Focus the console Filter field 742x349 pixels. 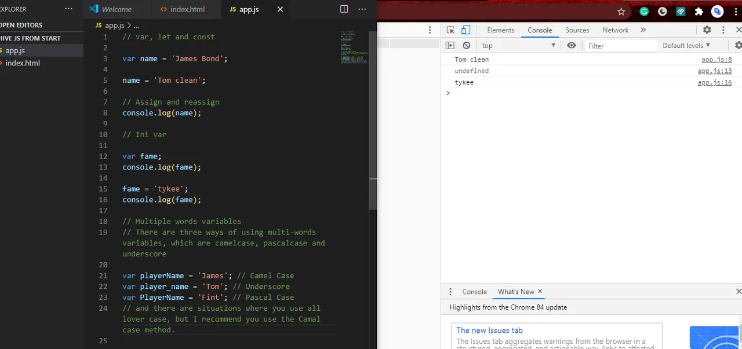[x=620, y=46]
